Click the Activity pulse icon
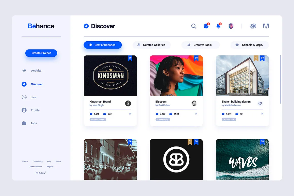Viewport: 294px width, 196px height. click(x=24, y=71)
